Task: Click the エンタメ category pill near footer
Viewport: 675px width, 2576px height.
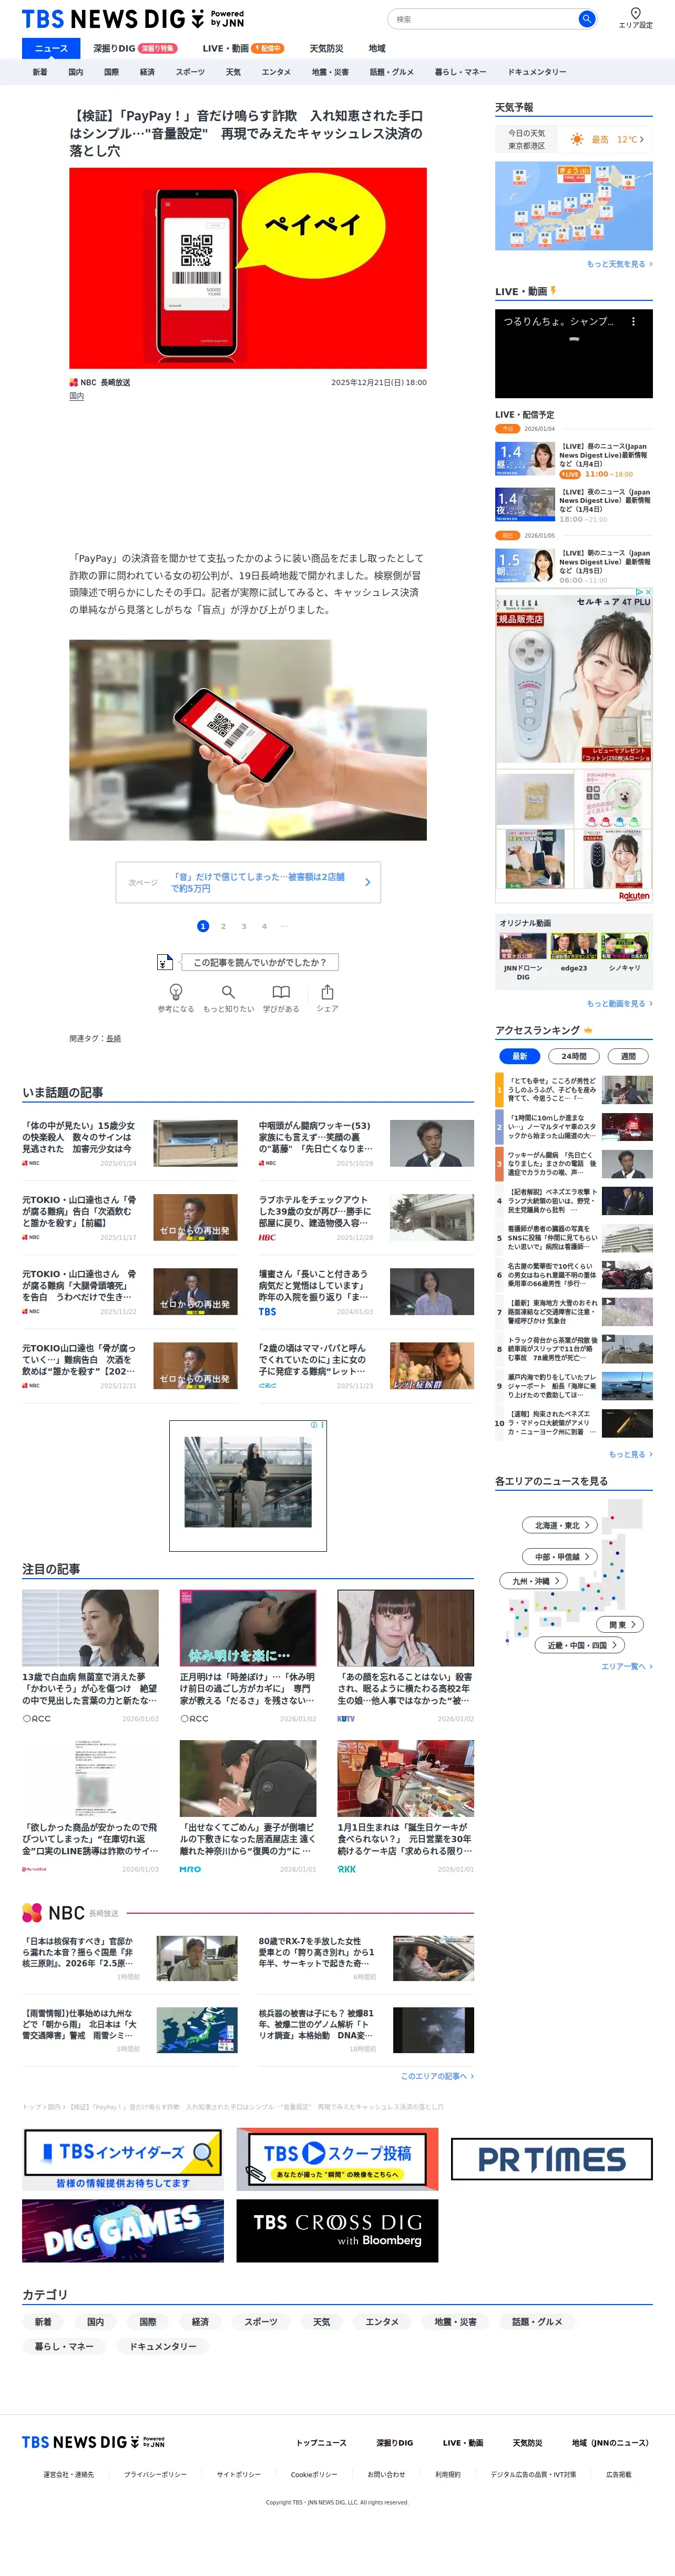Action: pyautogui.click(x=382, y=2322)
